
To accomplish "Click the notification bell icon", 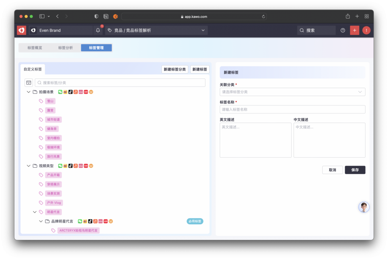I will pyautogui.click(x=98, y=30).
